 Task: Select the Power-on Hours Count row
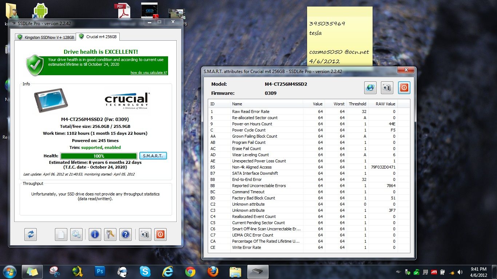point(309,124)
